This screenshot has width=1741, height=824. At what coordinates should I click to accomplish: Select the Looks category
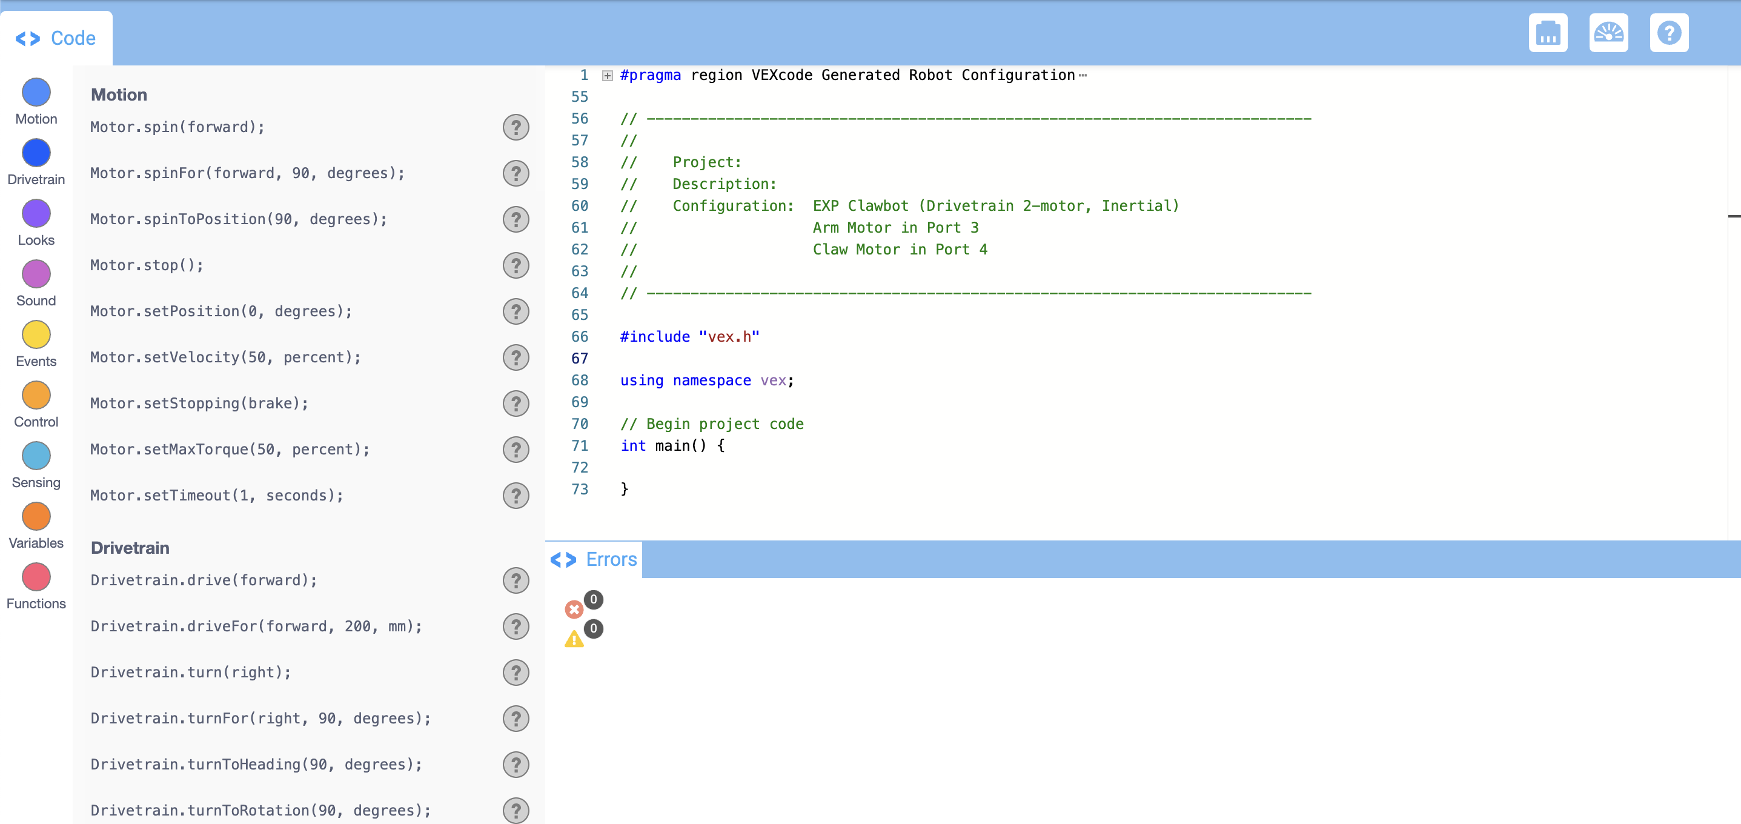36,213
